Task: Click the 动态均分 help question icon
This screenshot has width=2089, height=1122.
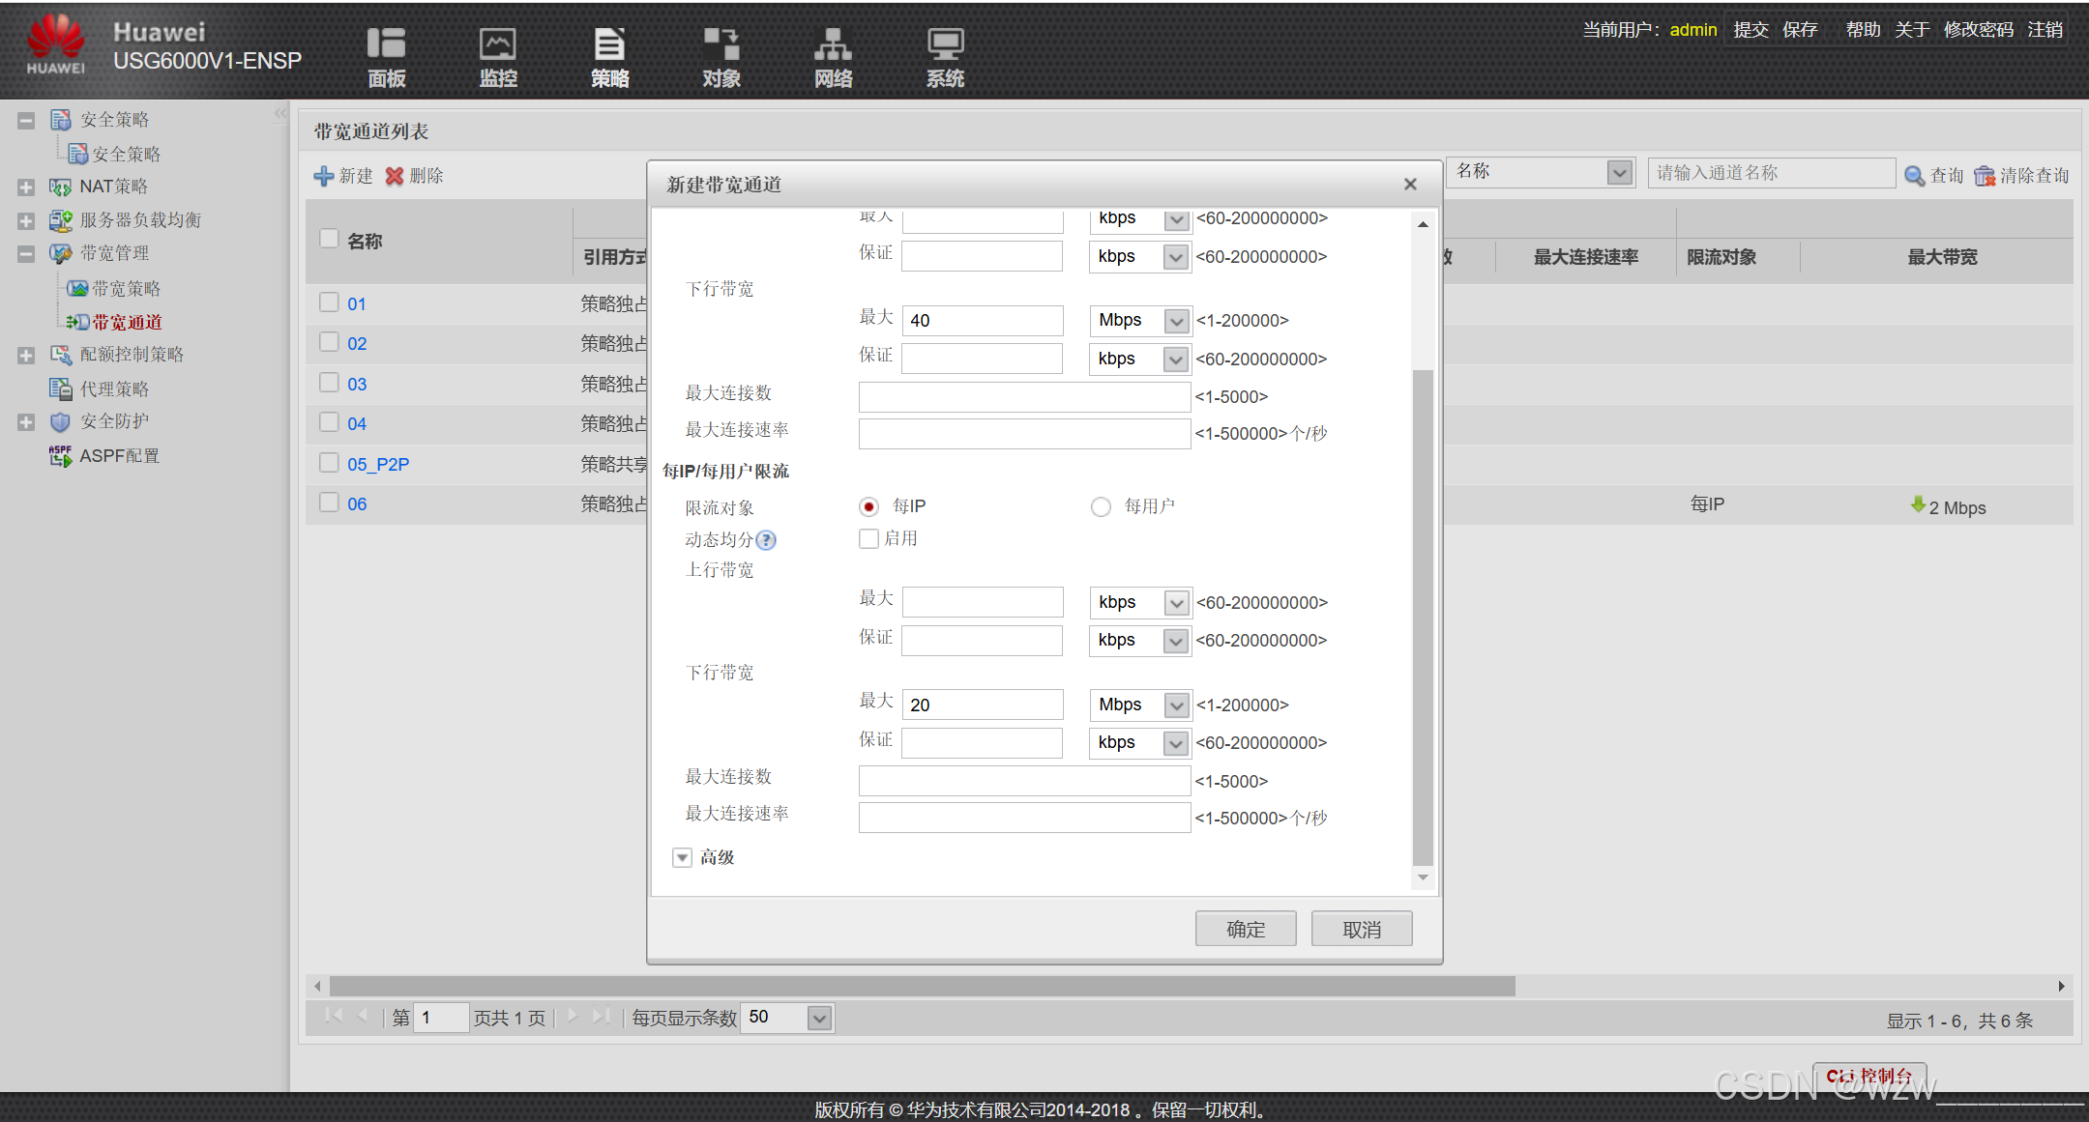Action: pos(766,540)
